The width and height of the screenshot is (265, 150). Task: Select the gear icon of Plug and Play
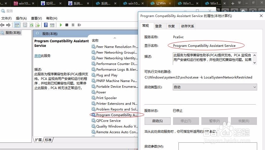pyautogui.click(x=94, y=75)
